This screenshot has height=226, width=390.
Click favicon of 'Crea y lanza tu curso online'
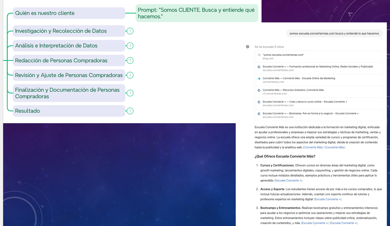(x=259, y=102)
